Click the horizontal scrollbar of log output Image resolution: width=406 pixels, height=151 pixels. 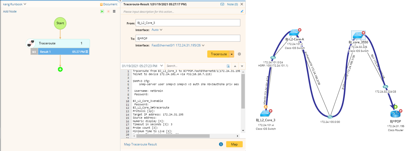173,136
